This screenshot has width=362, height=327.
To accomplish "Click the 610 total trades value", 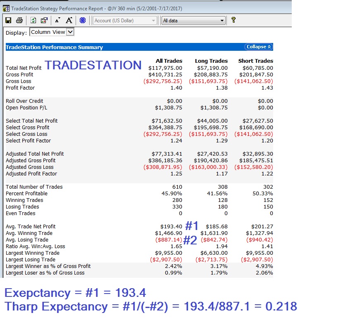I will click(x=177, y=187).
